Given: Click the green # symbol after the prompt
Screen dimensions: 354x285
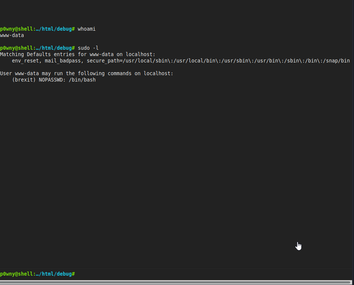Looking at the screenshot, I should click(x=73, y=274).
